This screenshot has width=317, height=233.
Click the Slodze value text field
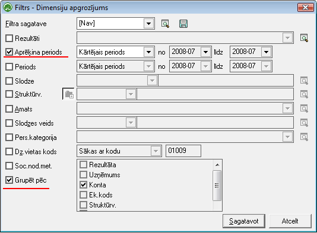click(226, 81)
